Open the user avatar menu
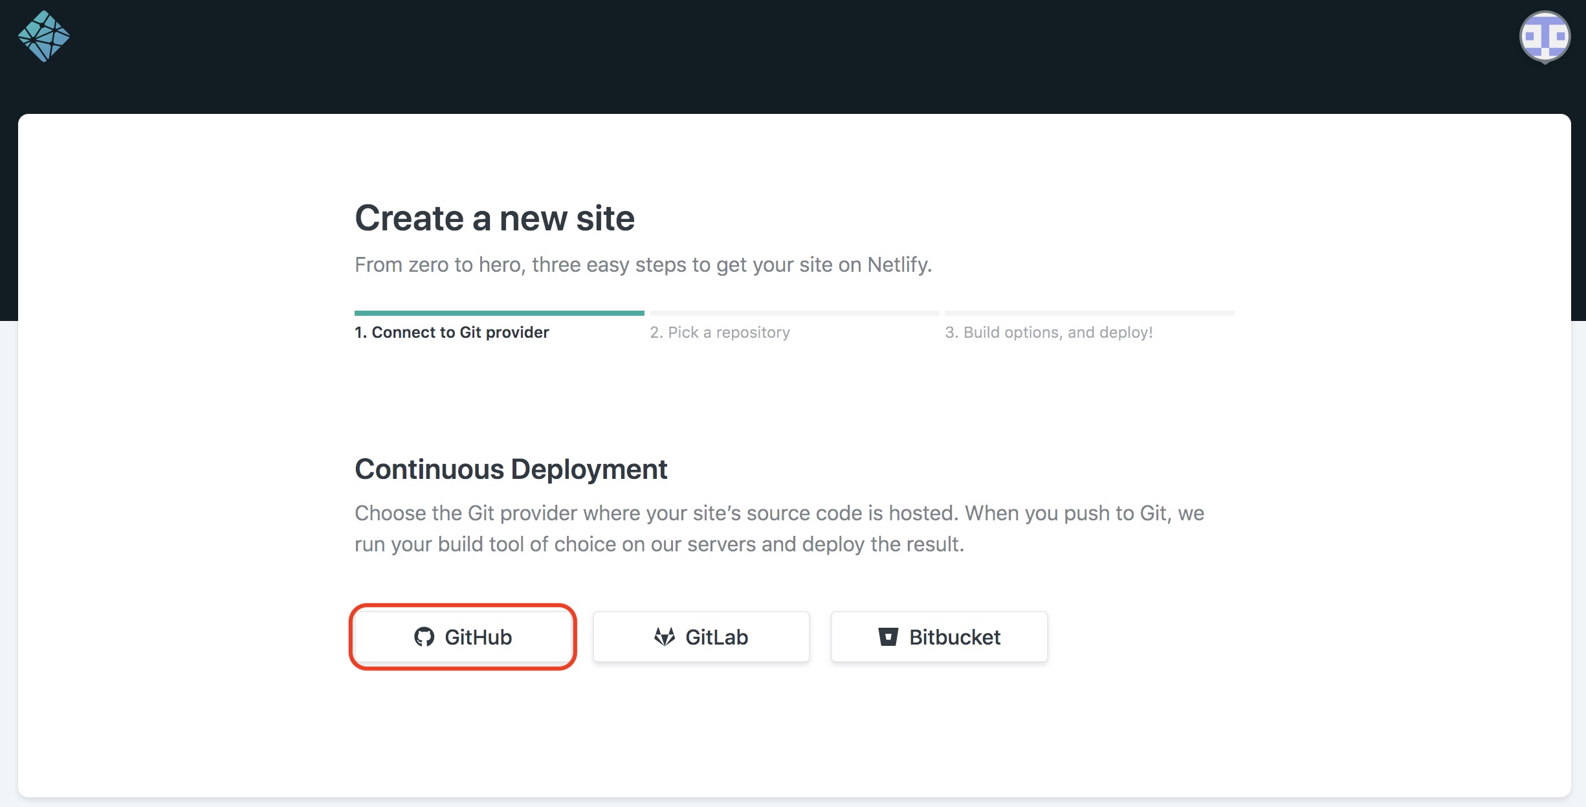 [x=1545, y=37]
